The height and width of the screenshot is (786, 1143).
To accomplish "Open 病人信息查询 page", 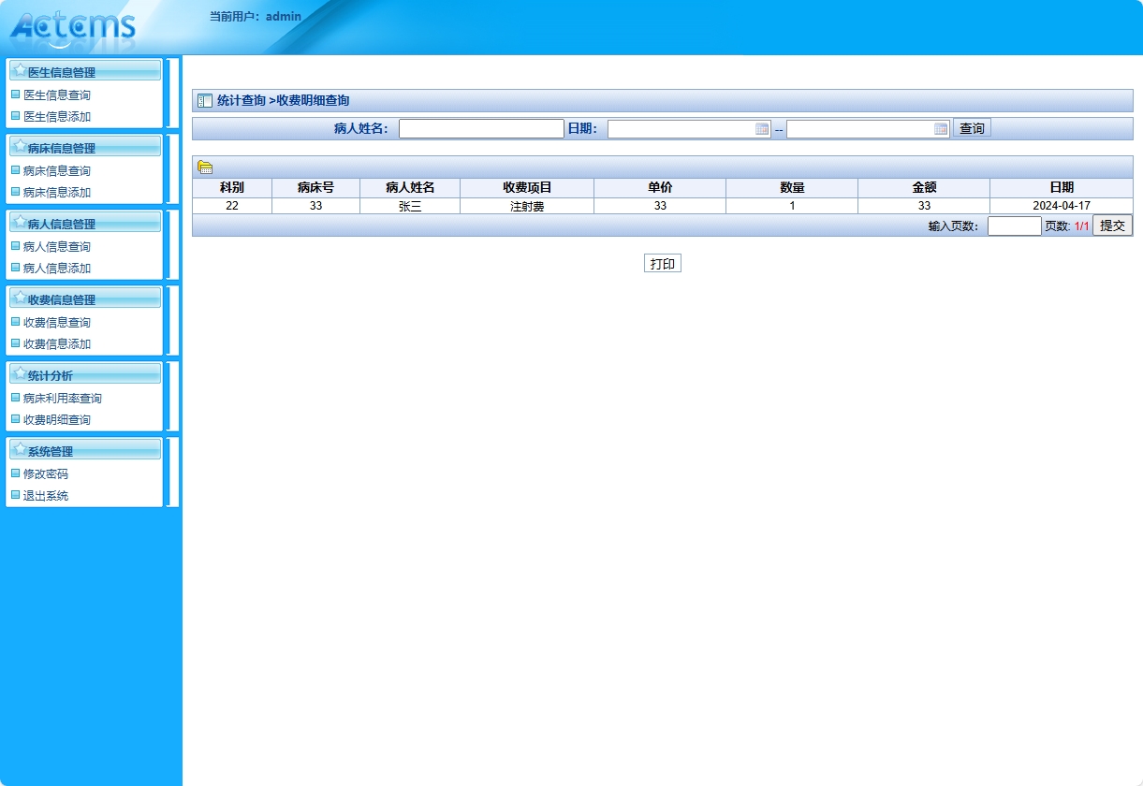I will pyautogui.click(x=57, y=247).
